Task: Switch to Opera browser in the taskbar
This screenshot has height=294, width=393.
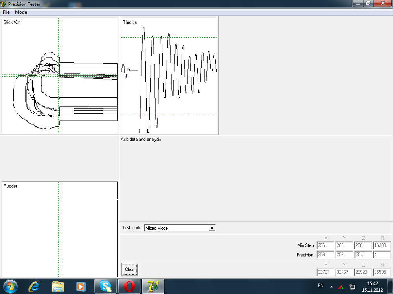Action: 129,287
